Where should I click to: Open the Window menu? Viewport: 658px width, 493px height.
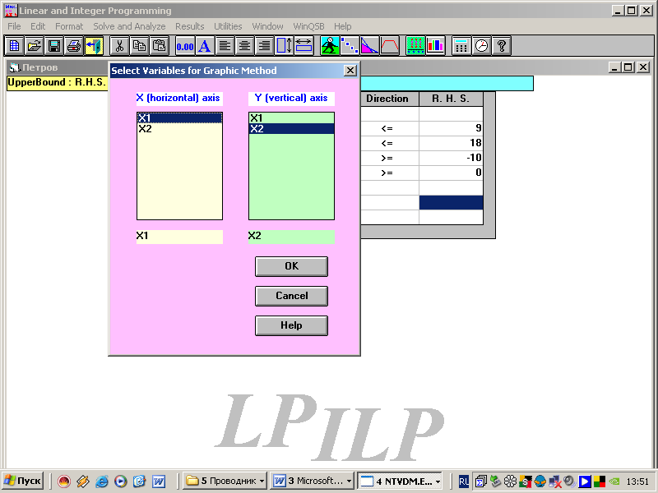(268, 26)
